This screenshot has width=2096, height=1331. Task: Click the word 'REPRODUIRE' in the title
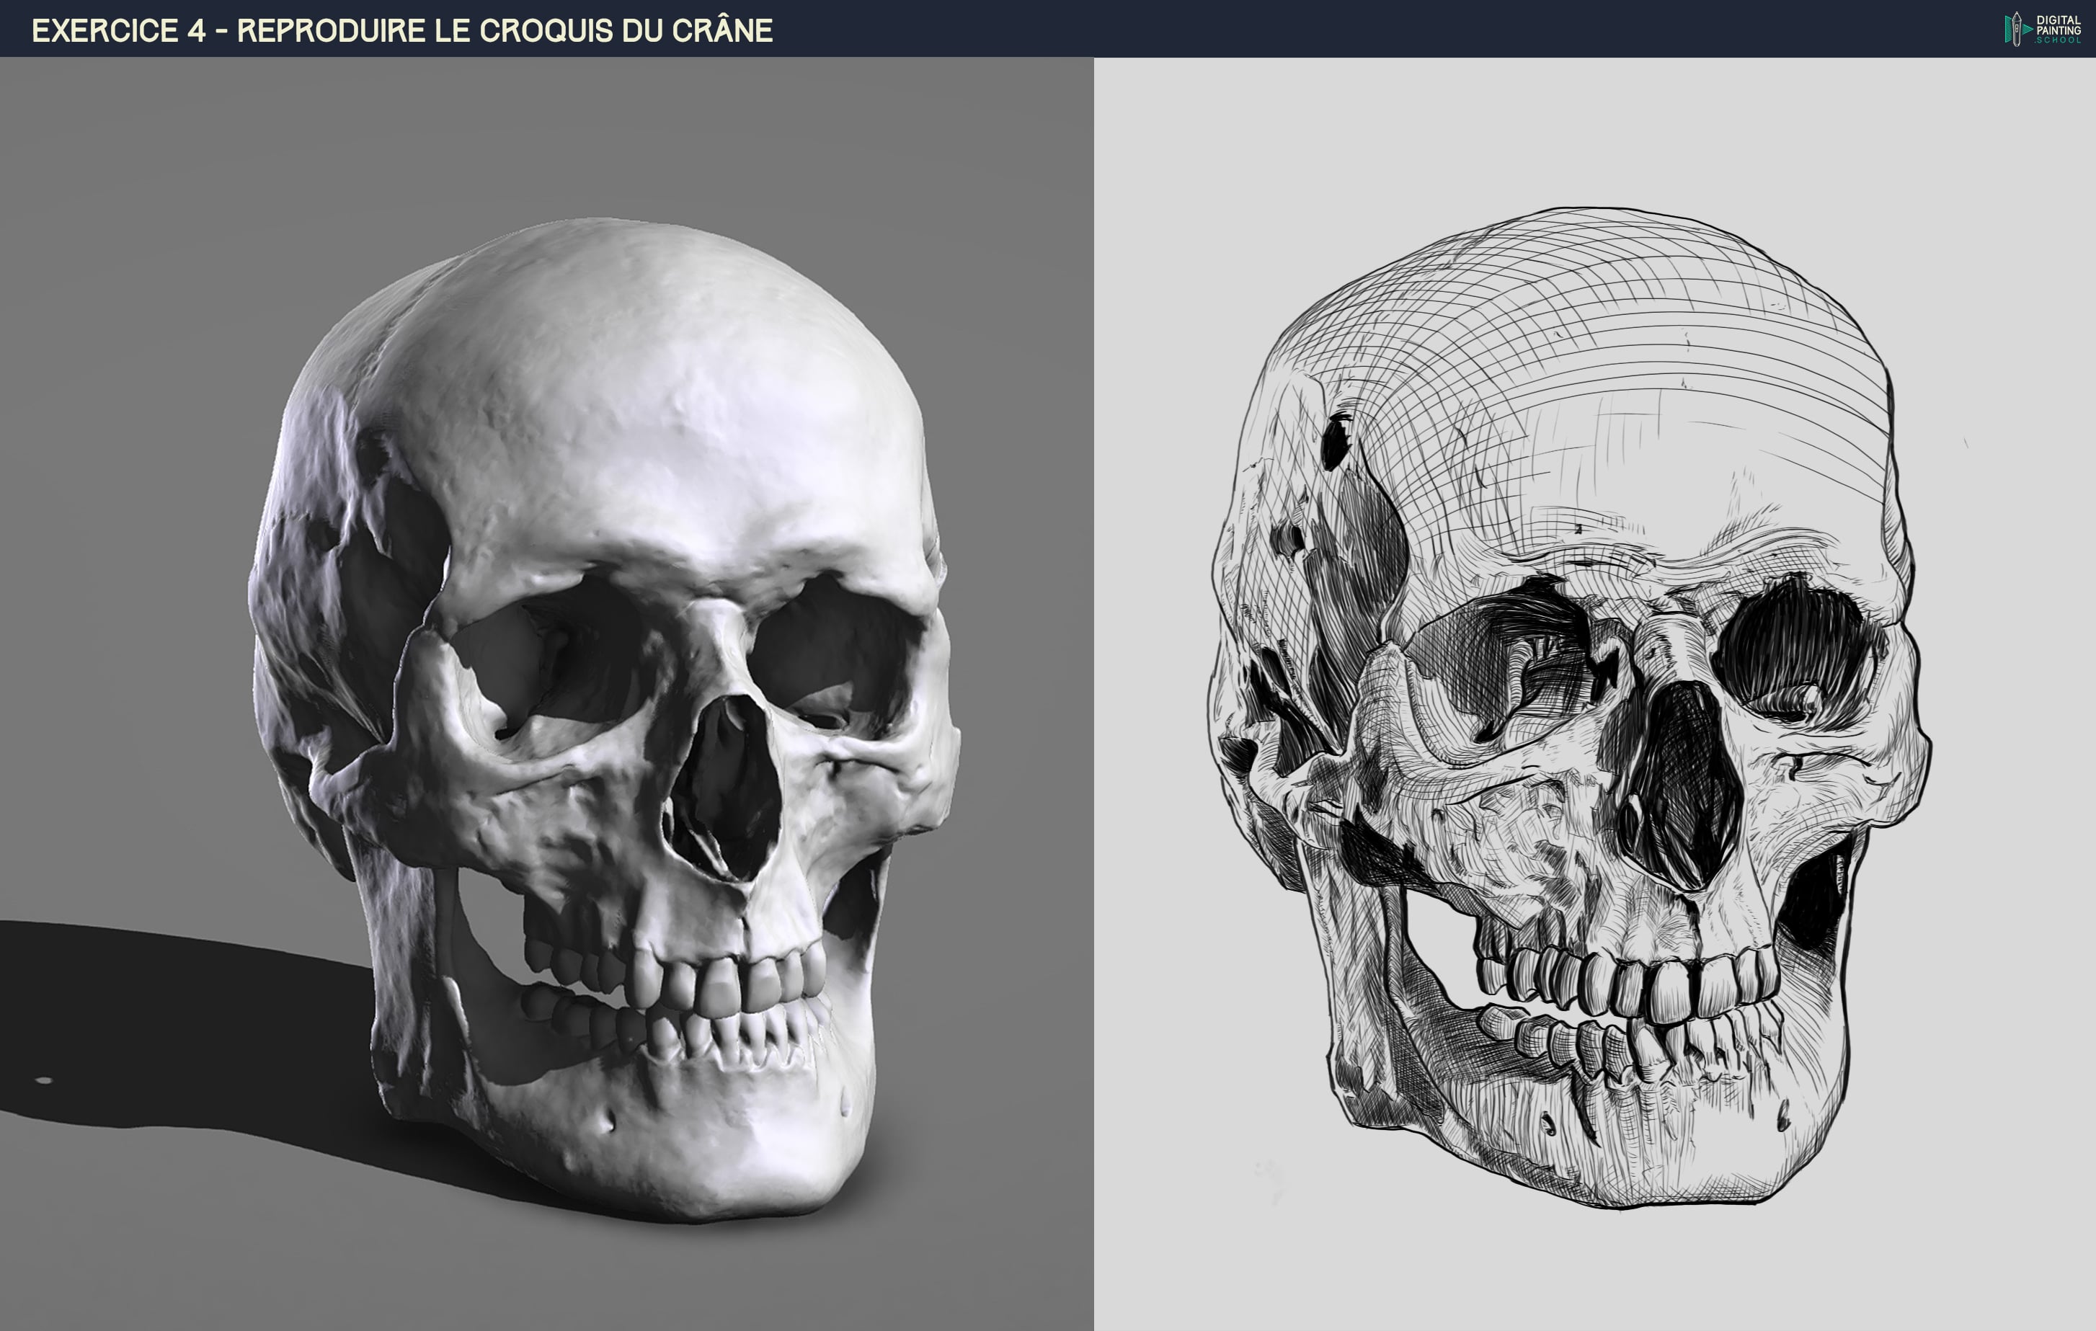[332, 30]
